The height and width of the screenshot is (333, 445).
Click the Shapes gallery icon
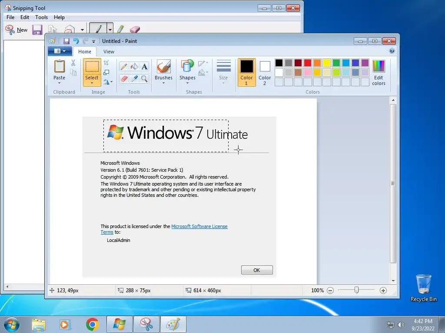pos(187,66)
